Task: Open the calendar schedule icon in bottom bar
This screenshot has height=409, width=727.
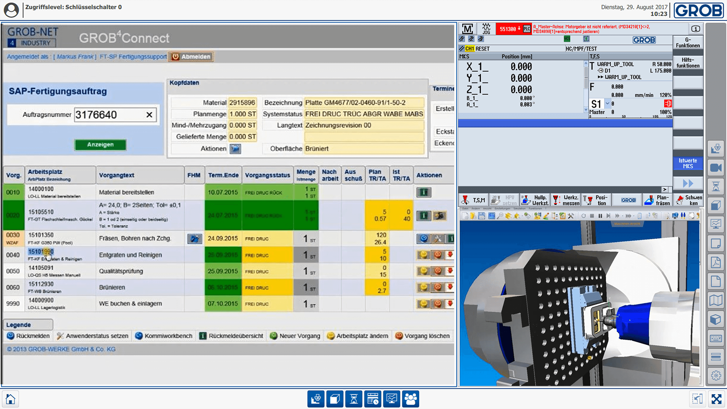Action: (373, 399)
